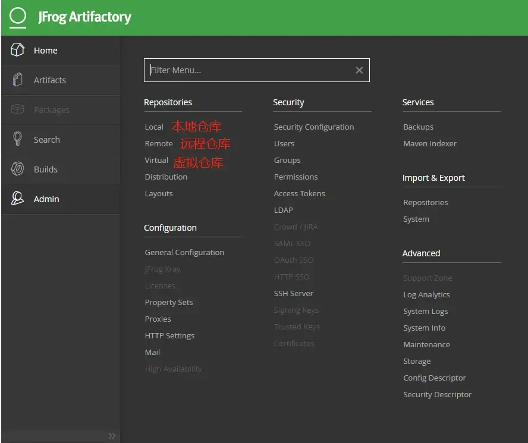This screenshot has height=443, width=528.
Task: Open Search label in the sidebar
Action: point(47,140)
